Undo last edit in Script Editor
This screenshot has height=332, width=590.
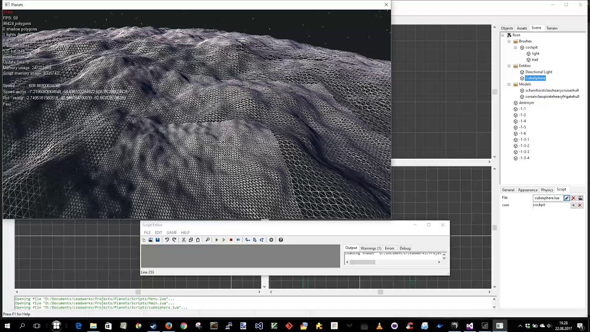(x=167, y=240)
